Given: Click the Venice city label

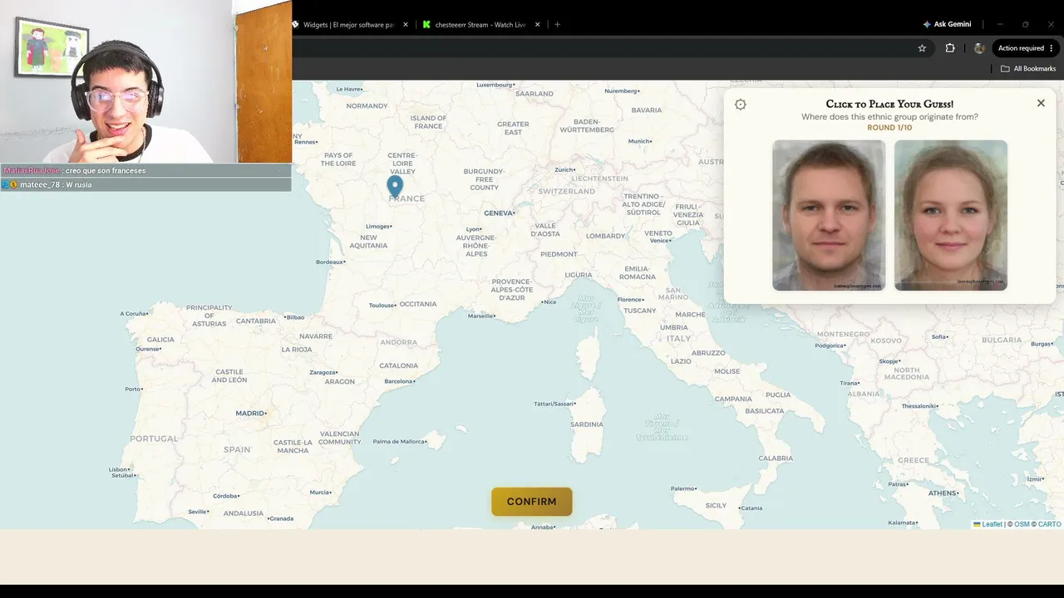Looking at the screenshot, I should pos(661,241).
